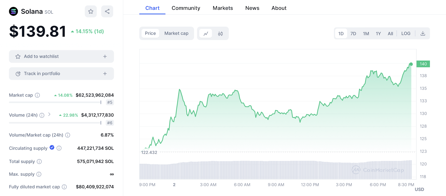Set chart range to All
Viewport: 446px width, 196px height.
(x=391, y=34)
